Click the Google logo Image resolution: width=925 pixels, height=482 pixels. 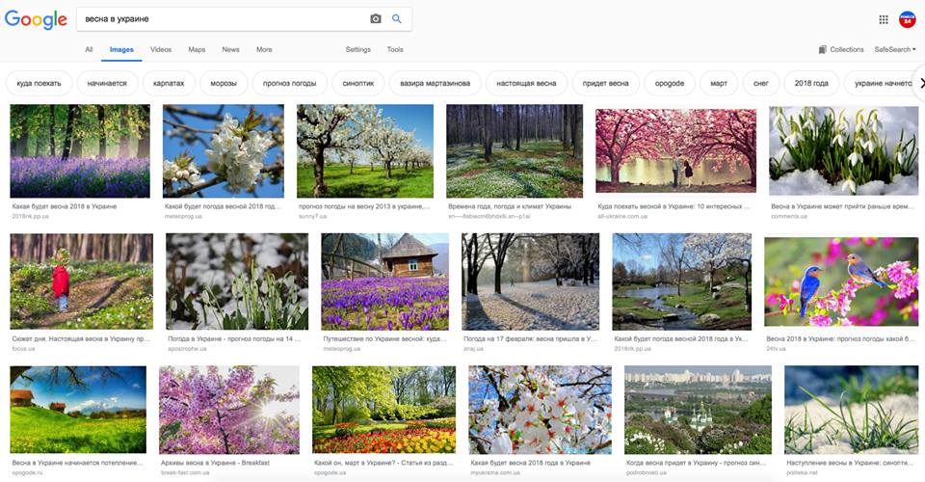[36, 19]
